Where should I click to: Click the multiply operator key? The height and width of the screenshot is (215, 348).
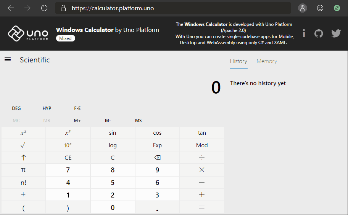pyautogui.click(x=202, y=170)
